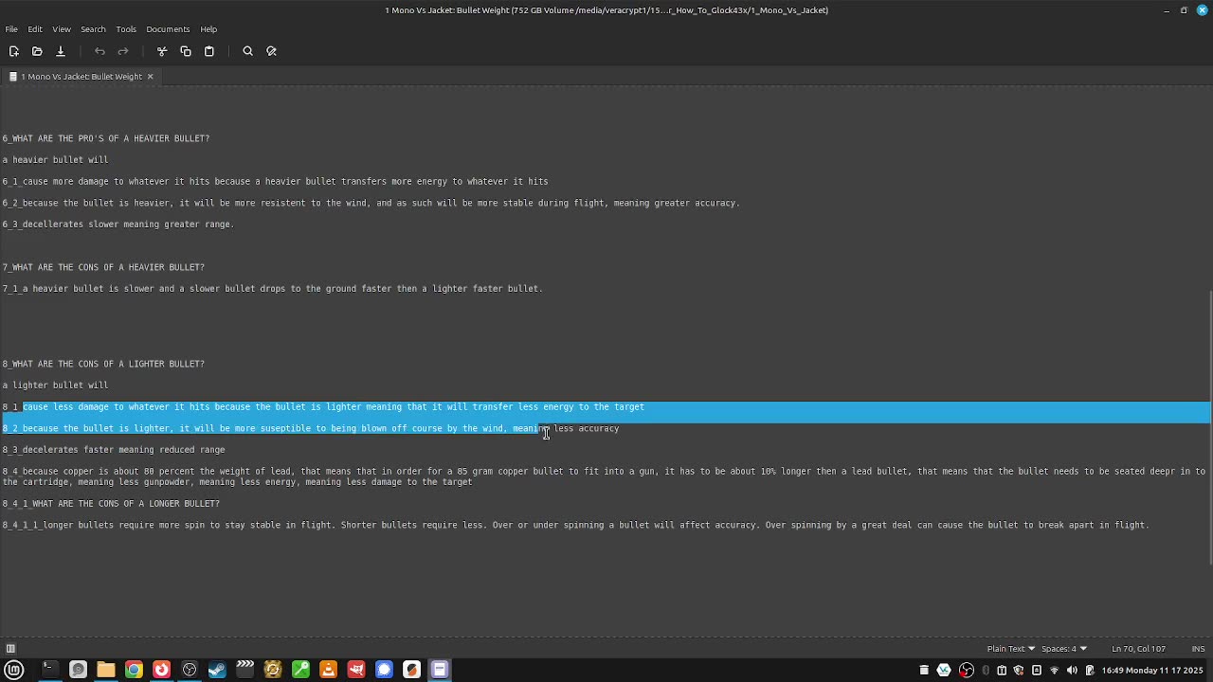Click the Ln 70, Col 107 indicator
The height and width of the screenshot is (682, 1213).
point(1138,649)
